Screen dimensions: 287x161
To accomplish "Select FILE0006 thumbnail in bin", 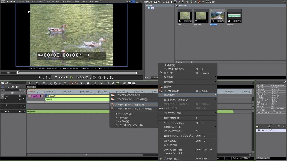I will click(217, 16).
